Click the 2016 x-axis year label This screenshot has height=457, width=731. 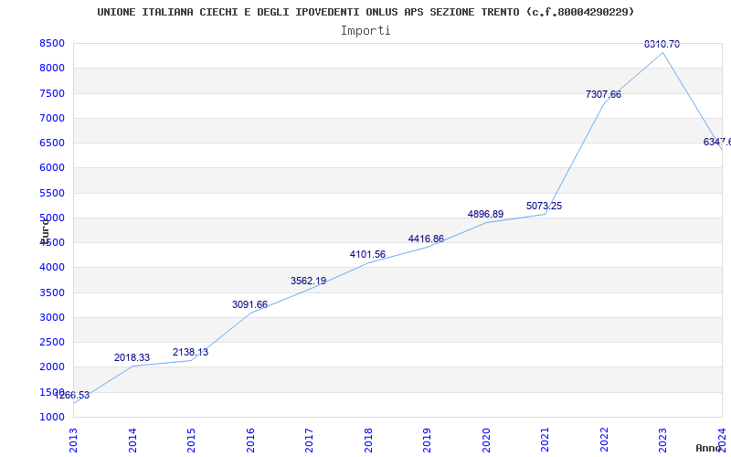pyautogui.click(x=250, y=440)
